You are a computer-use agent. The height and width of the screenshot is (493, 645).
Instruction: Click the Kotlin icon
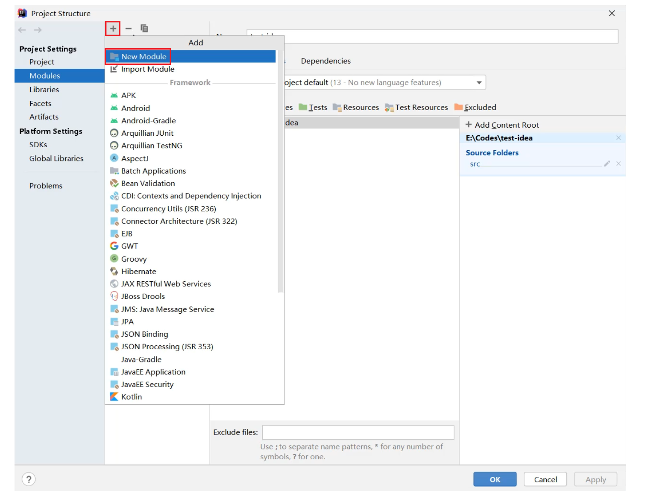click(x=114, y=397)
